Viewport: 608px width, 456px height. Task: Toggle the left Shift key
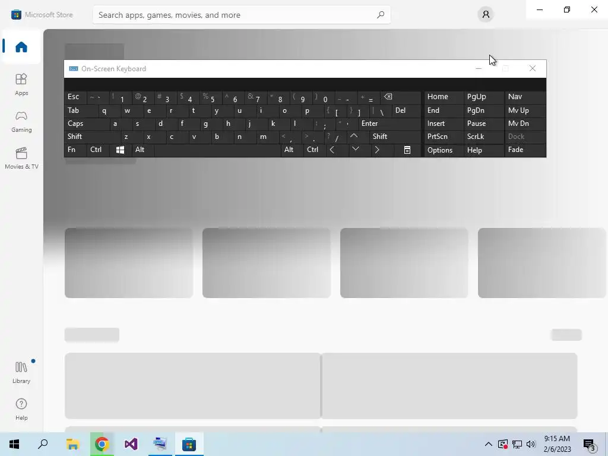click(x=92, y=137)
